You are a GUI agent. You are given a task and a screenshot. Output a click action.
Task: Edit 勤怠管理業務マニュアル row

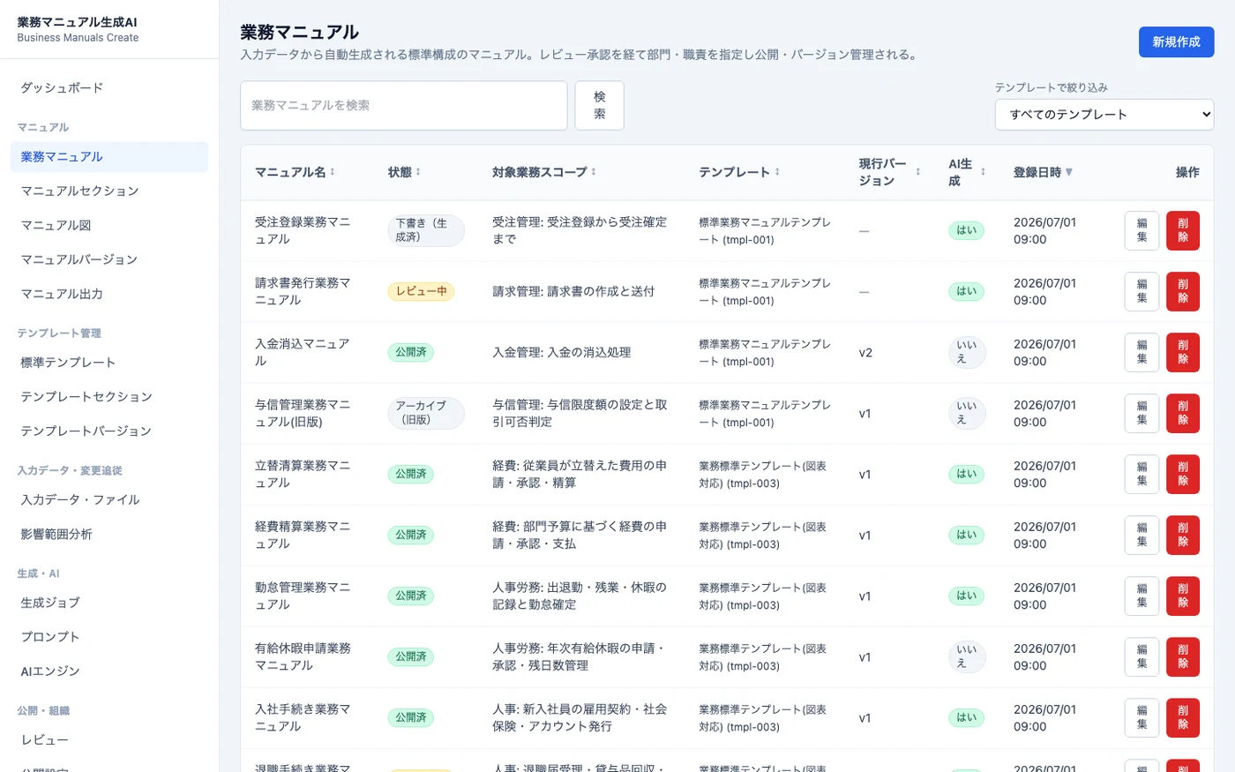(x=1141, y=596)
